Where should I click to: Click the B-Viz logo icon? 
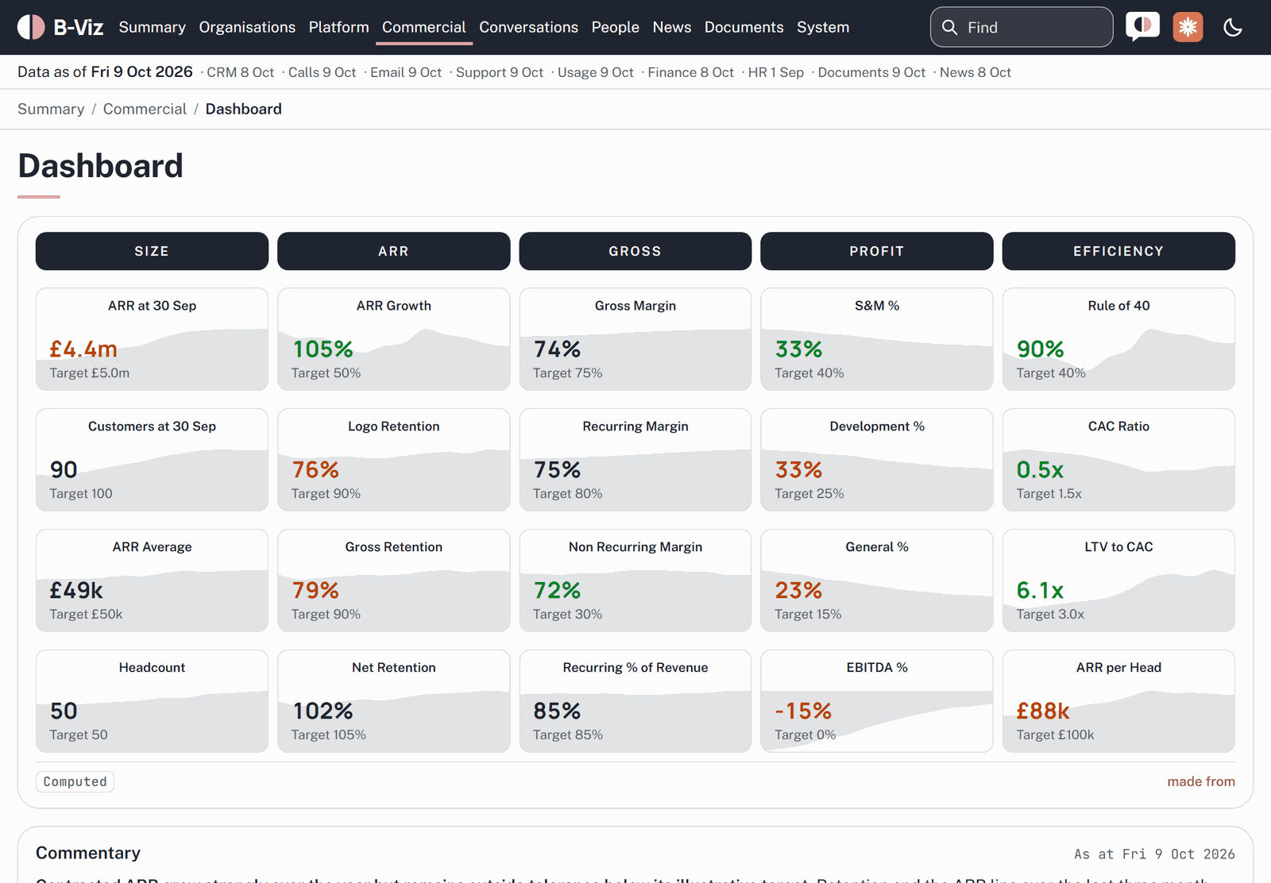point(31,27)
